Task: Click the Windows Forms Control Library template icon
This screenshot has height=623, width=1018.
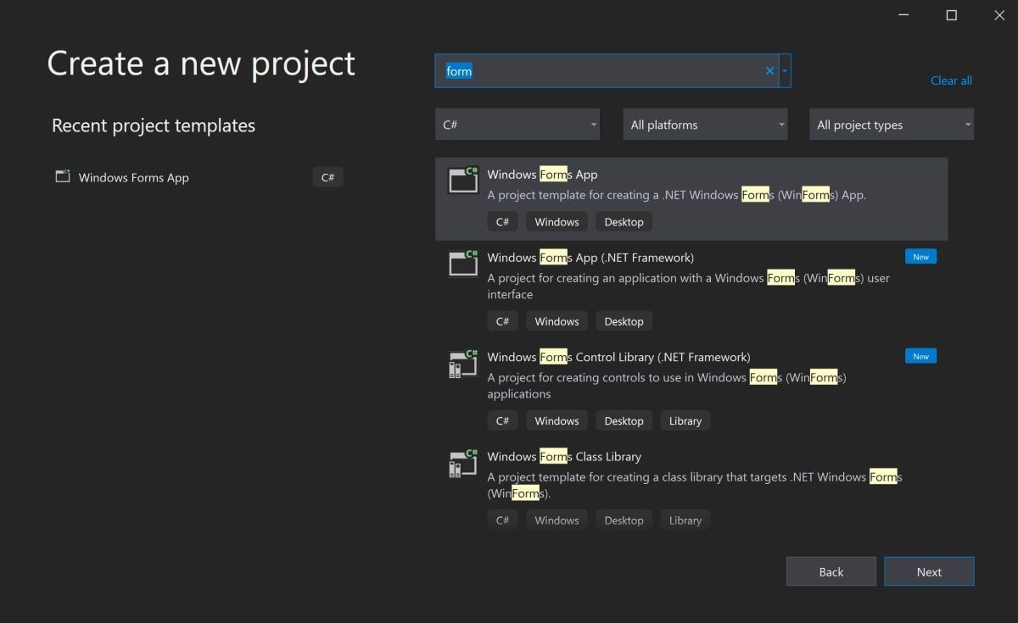Action: pos(462,364)
